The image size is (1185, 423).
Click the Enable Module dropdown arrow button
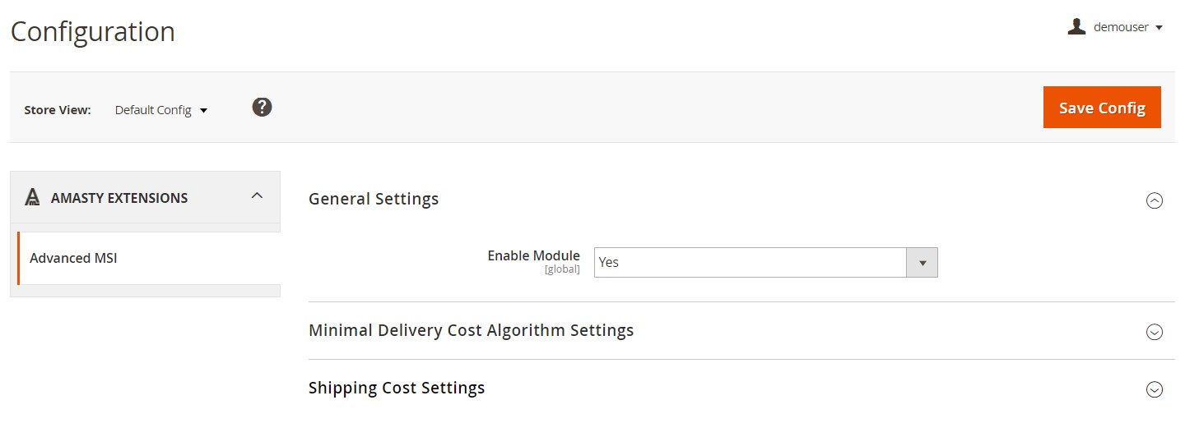(922, 263)
